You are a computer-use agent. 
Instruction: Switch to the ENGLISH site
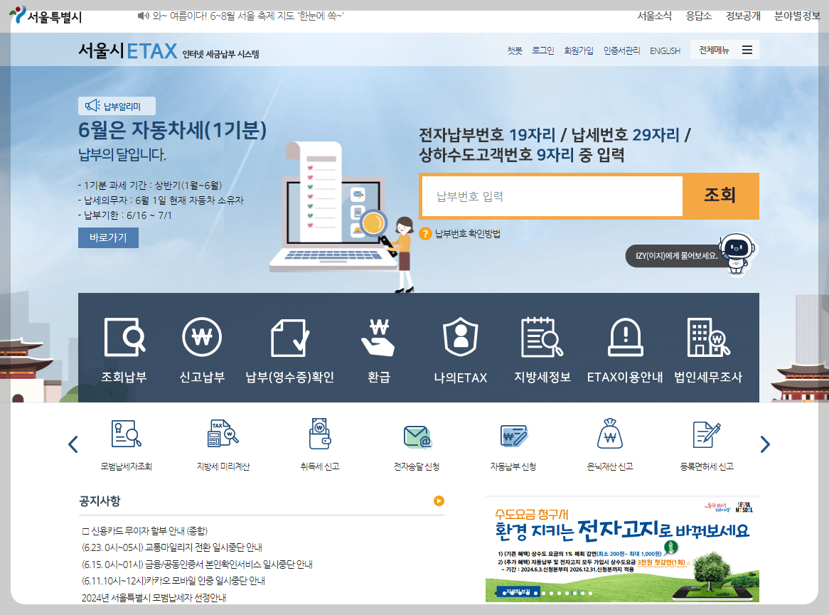point(665,50)
